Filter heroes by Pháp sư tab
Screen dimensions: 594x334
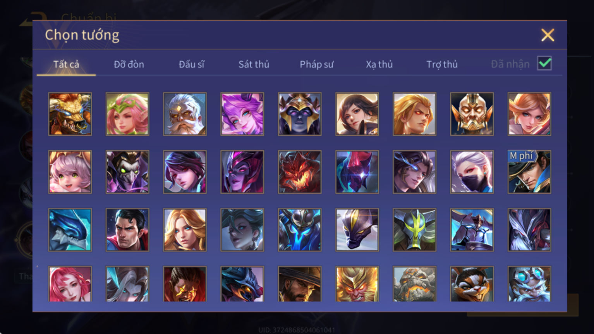[316, 64]
